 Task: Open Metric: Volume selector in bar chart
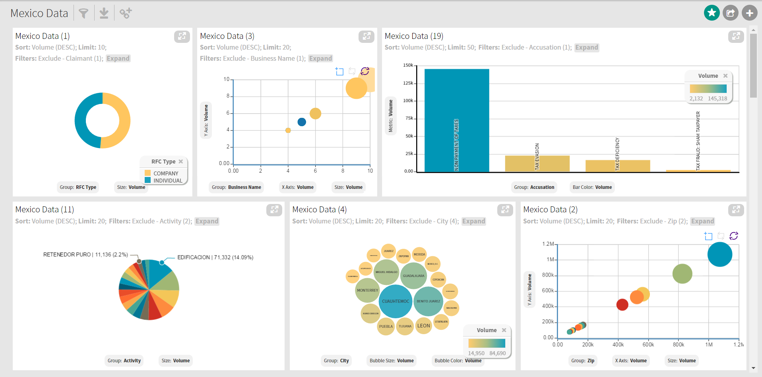pyautogui.click(x=391, y=116)
